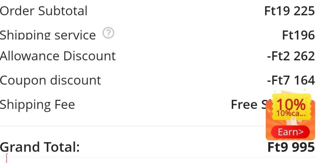Click the Ft9 995 grand total amount
Image resolution: width=316 pixels, height=163 pixels.
point(291,147)
